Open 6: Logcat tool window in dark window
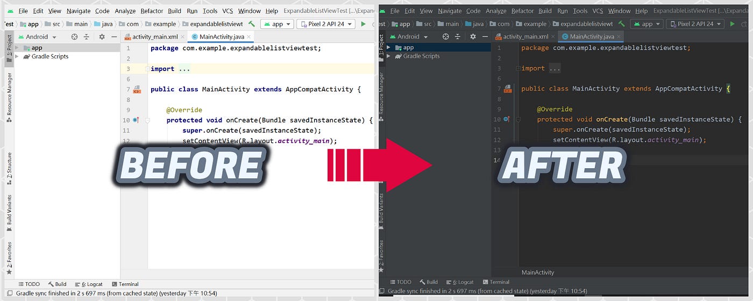Image resolution: width=753 pixels, height=301 pixels. tap(459, 282)
